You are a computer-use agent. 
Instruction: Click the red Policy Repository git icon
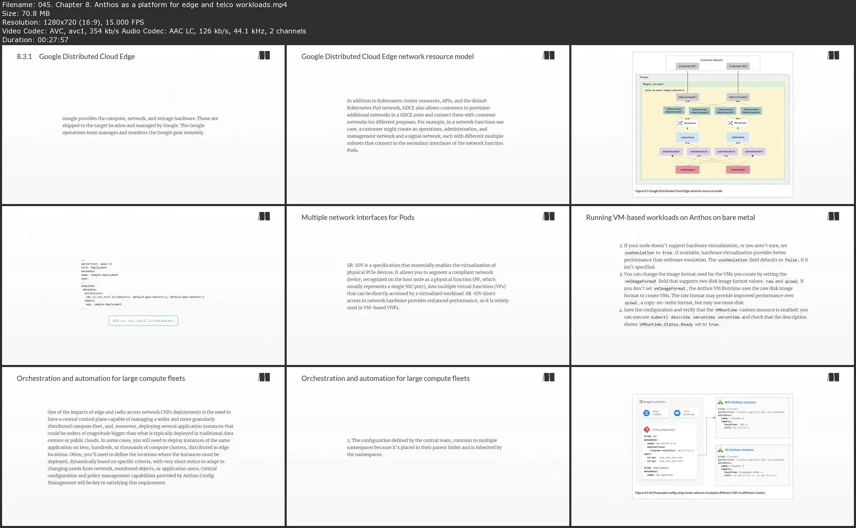[647, 430]
